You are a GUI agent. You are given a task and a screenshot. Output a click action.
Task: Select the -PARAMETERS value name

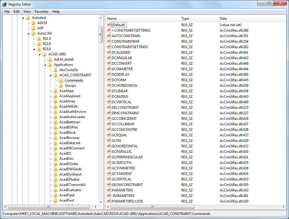pos(123,196)
